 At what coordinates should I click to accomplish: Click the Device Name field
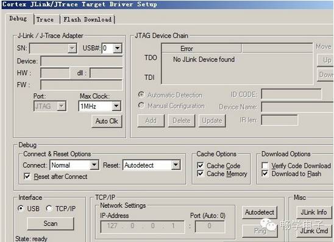(297, 107)
